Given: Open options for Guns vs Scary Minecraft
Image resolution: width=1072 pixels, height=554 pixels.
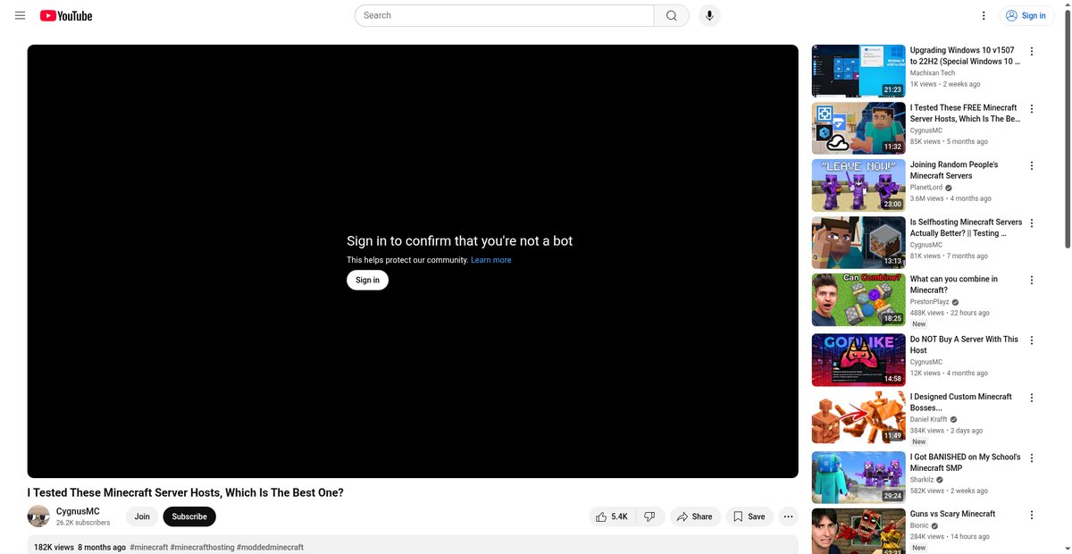Looking at the screenshot, I should click(x=1032, y=515).
